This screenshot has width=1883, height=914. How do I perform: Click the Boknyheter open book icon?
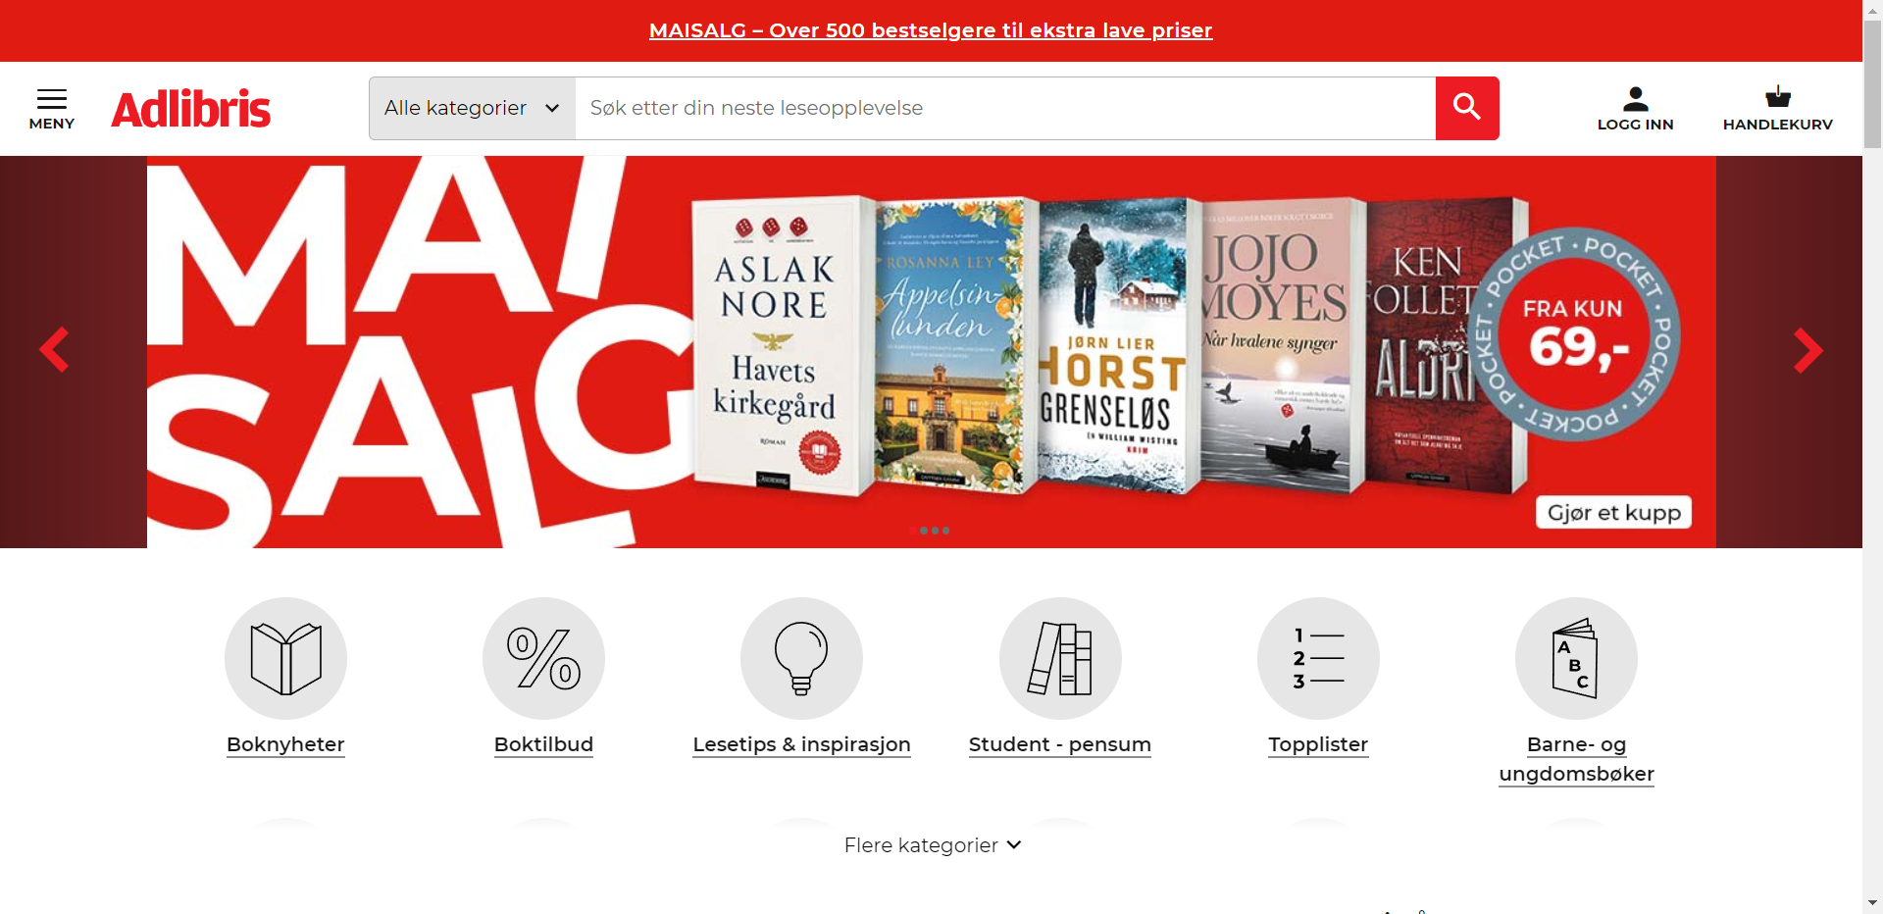click(x=285, y=658)
